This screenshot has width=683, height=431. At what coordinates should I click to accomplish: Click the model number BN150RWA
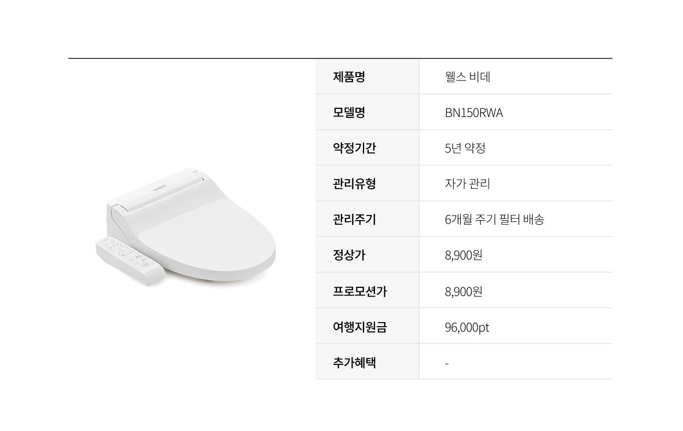click(473, 113)
